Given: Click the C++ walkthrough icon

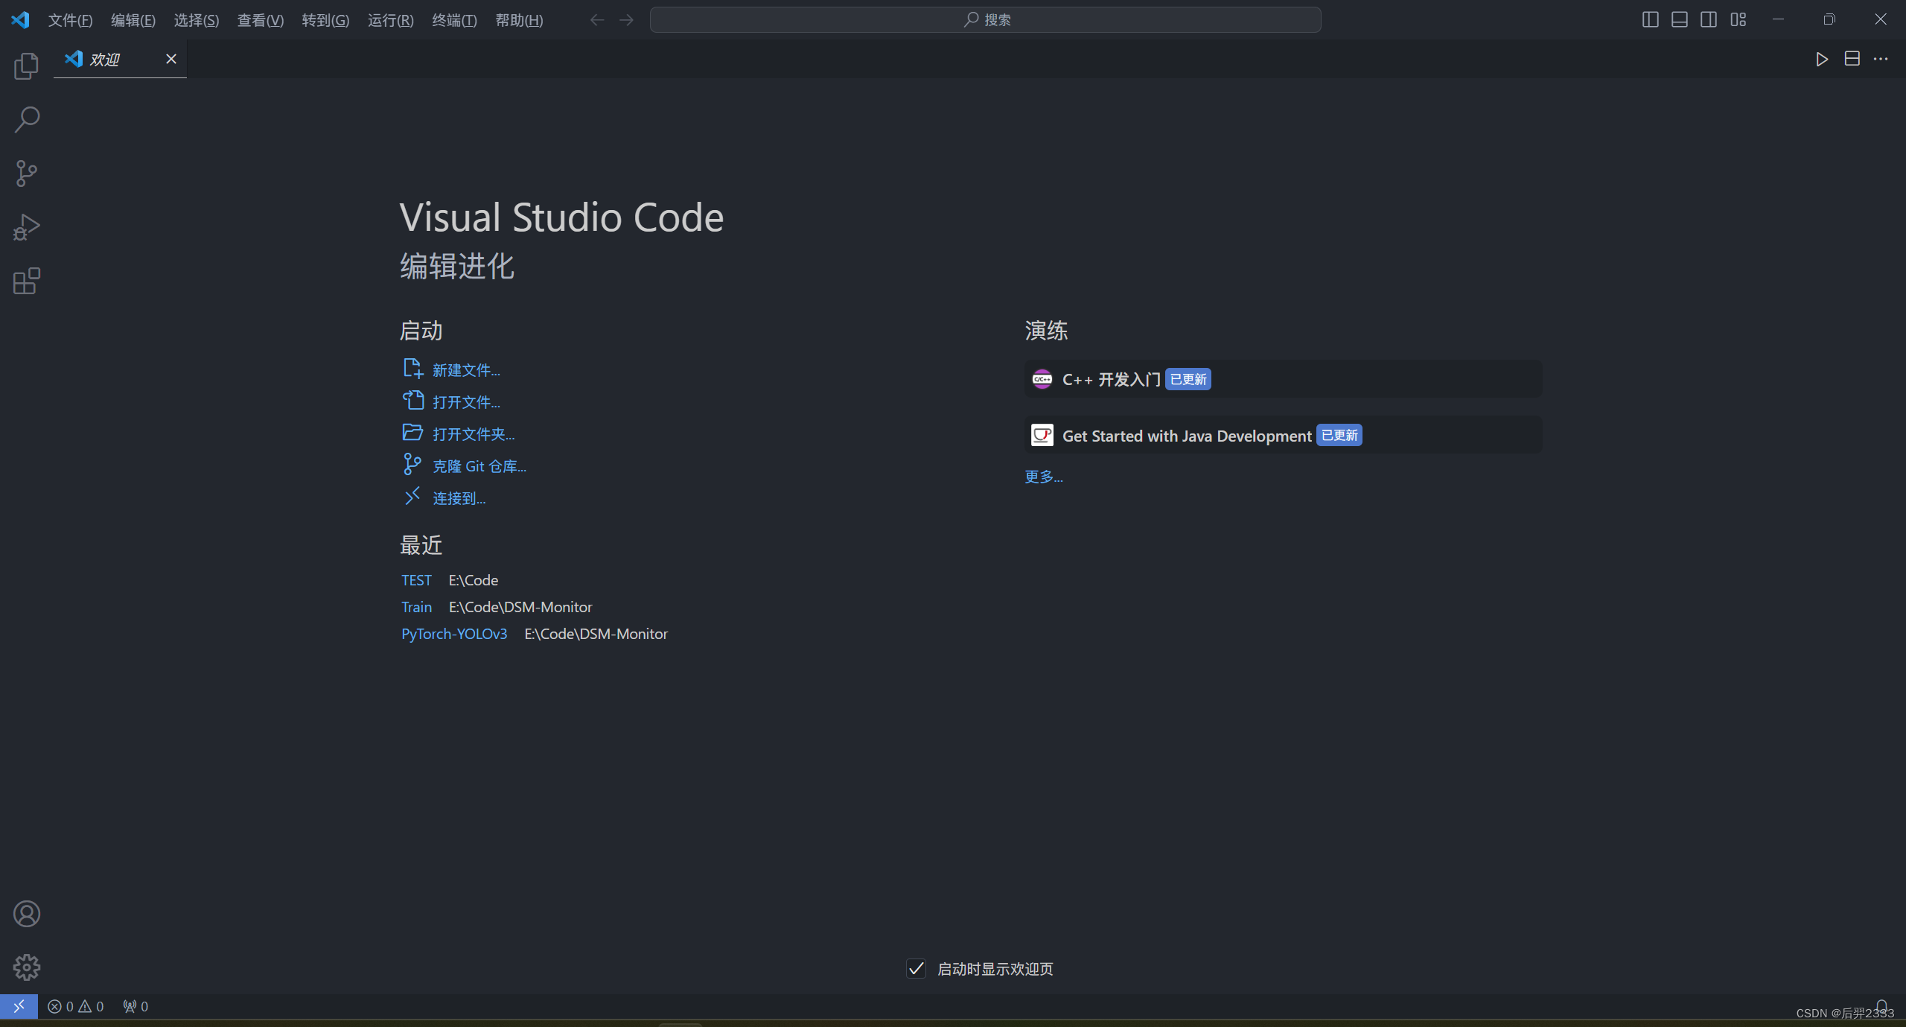Looking at the screenshot, I should click(x=1042, y=379).
